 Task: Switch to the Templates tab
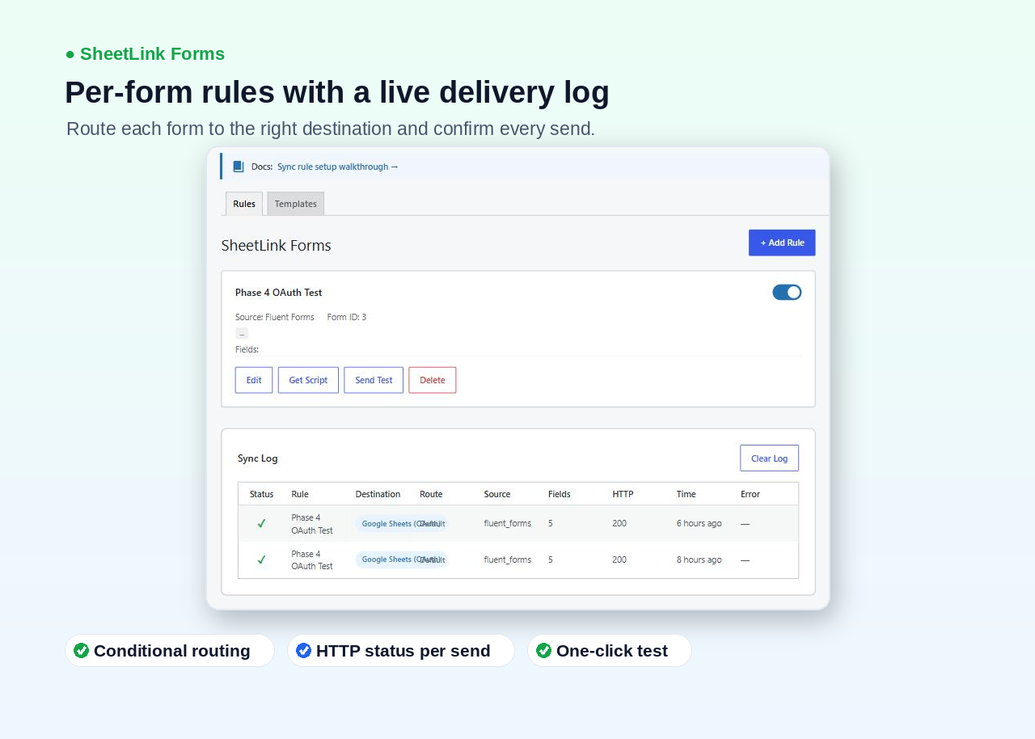(x=296, y=204)
